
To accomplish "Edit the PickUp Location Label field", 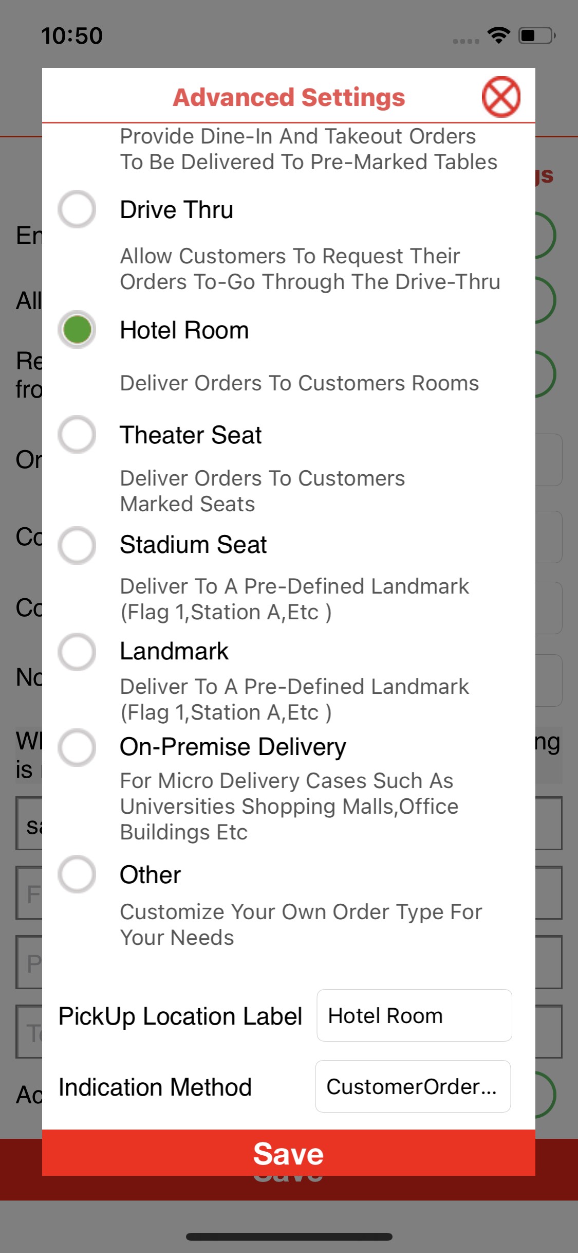I will [x=414, y=1015].
